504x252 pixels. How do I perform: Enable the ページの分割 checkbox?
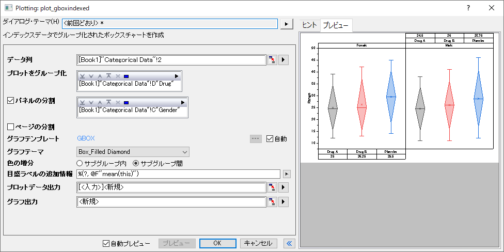point(11,126)
